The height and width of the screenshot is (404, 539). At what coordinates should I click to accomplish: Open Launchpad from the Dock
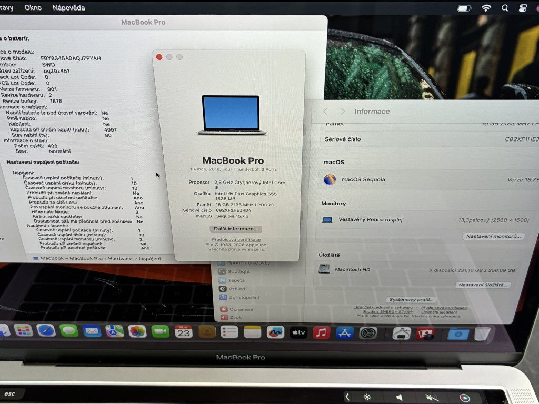[x=23, y=330]
